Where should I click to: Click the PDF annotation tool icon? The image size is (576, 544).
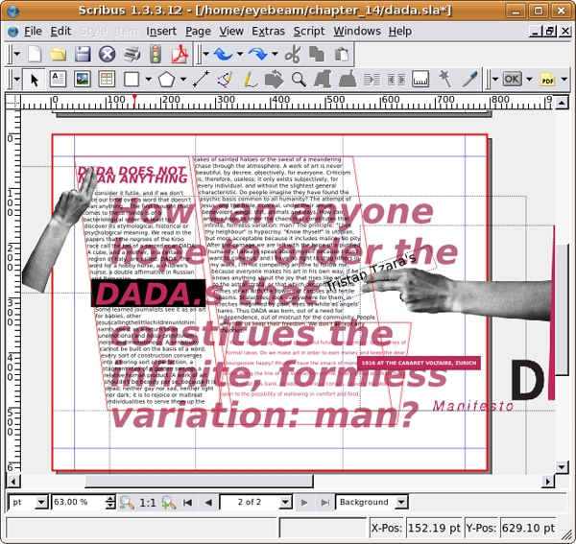[547, 80]
